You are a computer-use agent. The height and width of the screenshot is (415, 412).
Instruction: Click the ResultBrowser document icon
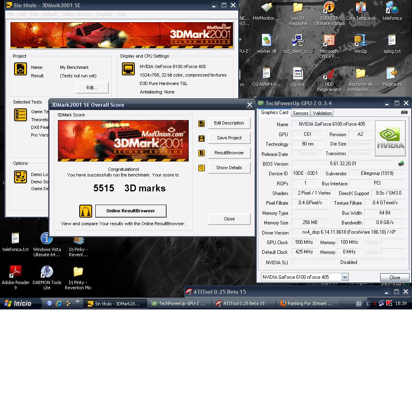pyautogui.click(x=202, y=153)
